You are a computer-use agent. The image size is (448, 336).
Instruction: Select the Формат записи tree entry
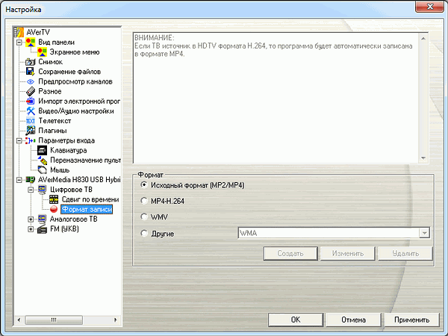point(87,209)
